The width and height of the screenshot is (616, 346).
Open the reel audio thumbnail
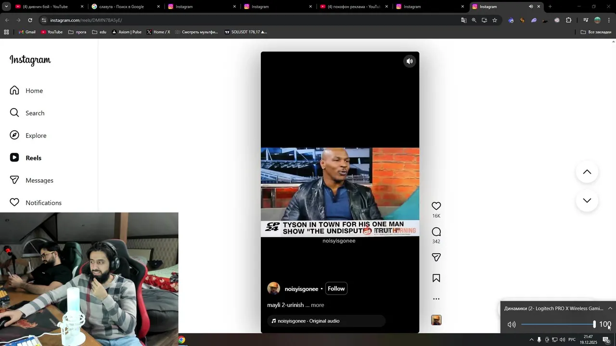436,320
